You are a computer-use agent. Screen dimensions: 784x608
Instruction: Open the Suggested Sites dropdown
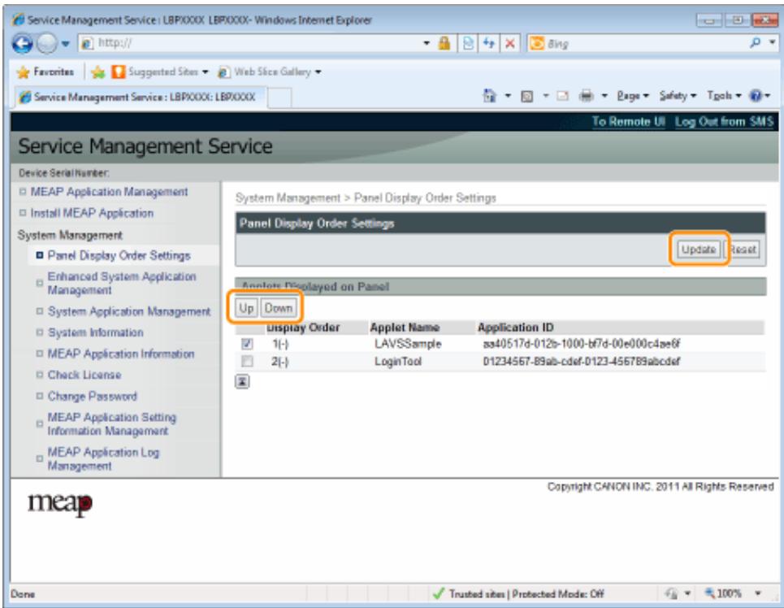click(x=159, y=72)
